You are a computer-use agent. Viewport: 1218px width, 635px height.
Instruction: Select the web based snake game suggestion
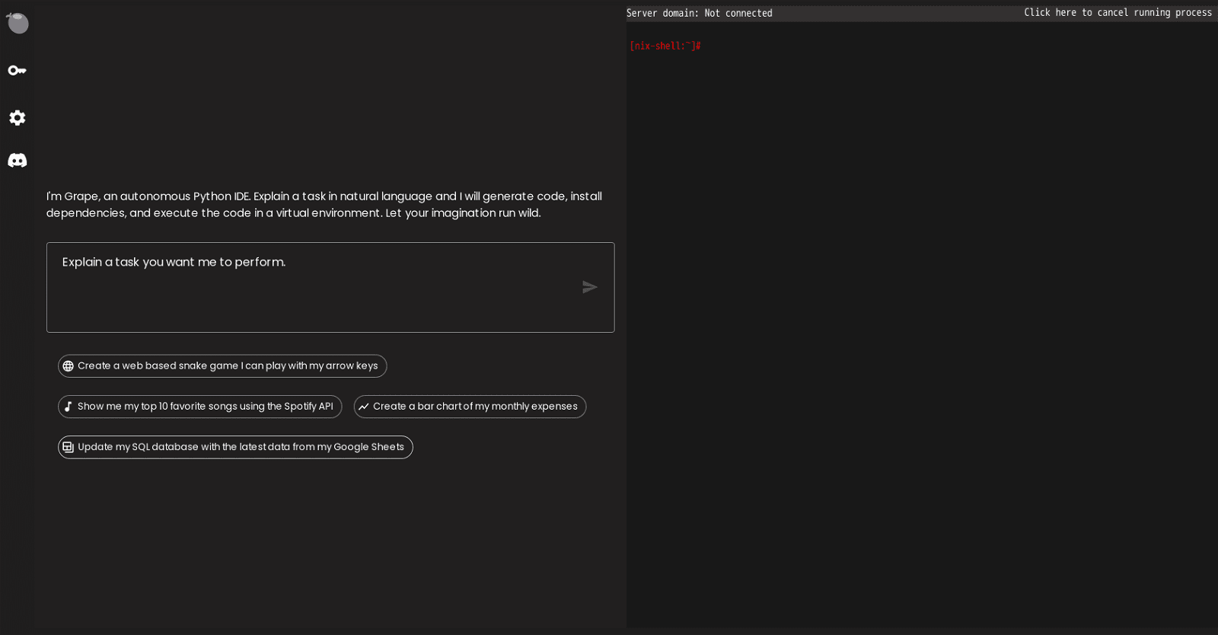(228, 366)
